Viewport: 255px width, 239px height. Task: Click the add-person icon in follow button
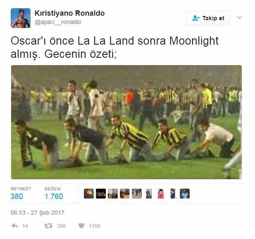click(x=195, y=18)
